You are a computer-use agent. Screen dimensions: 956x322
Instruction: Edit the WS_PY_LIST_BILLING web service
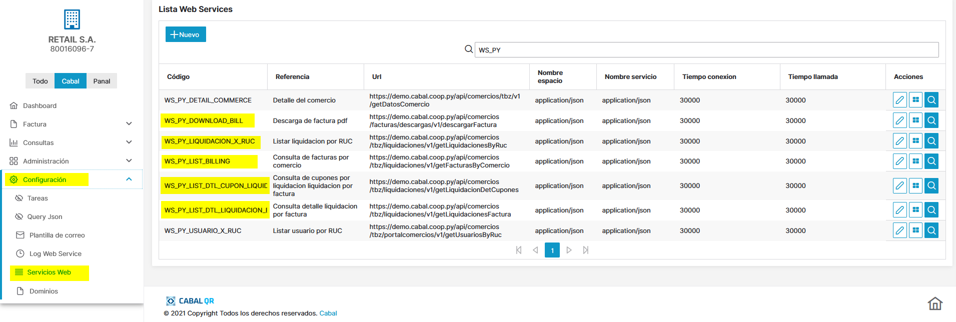click(x=899, y=161)
